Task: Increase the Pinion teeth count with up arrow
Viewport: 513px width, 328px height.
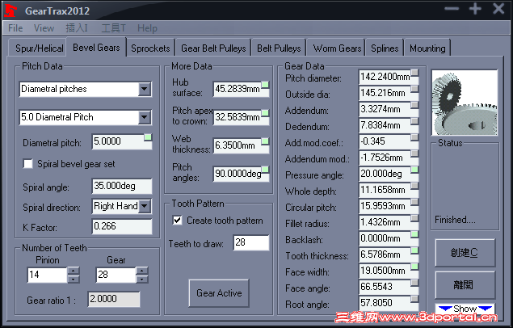Action: [x=74, y=271]
